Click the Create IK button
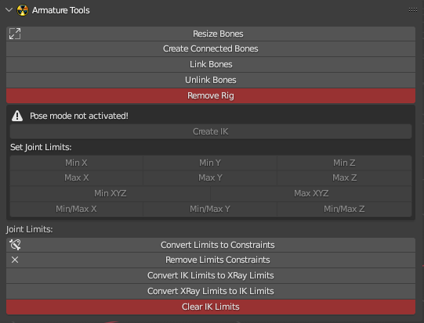Screen dimensions: 424x323 pos(211,131)
